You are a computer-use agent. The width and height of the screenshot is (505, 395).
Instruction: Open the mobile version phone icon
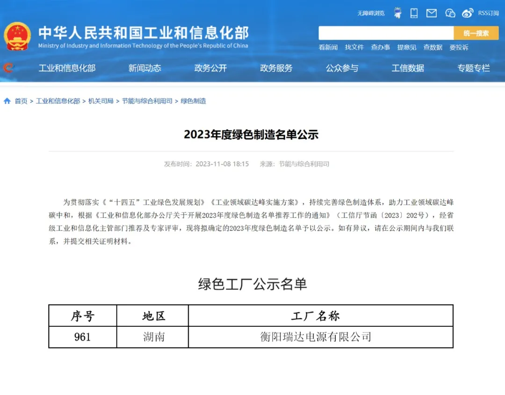click(414, 13)
